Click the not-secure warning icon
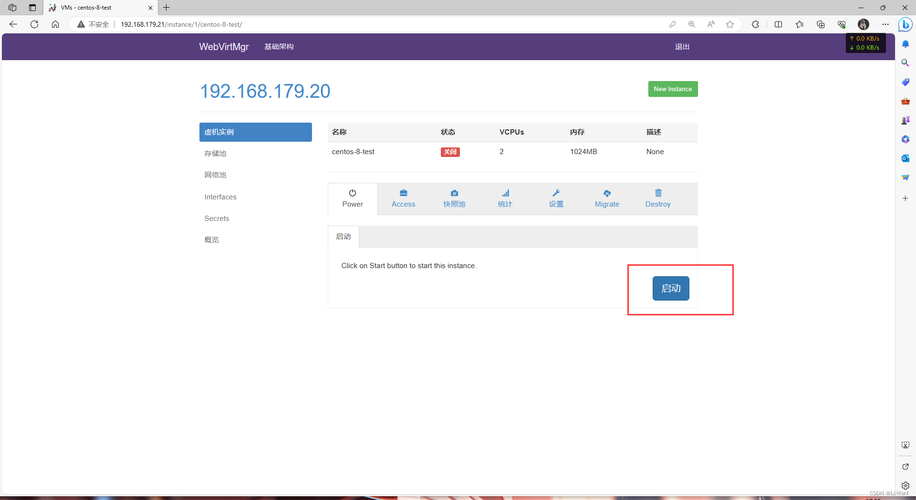 [81, 24]
